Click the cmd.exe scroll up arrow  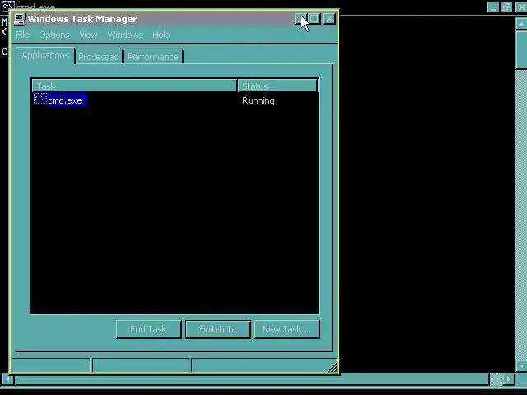pyautogui.click(x=521, y=24)
